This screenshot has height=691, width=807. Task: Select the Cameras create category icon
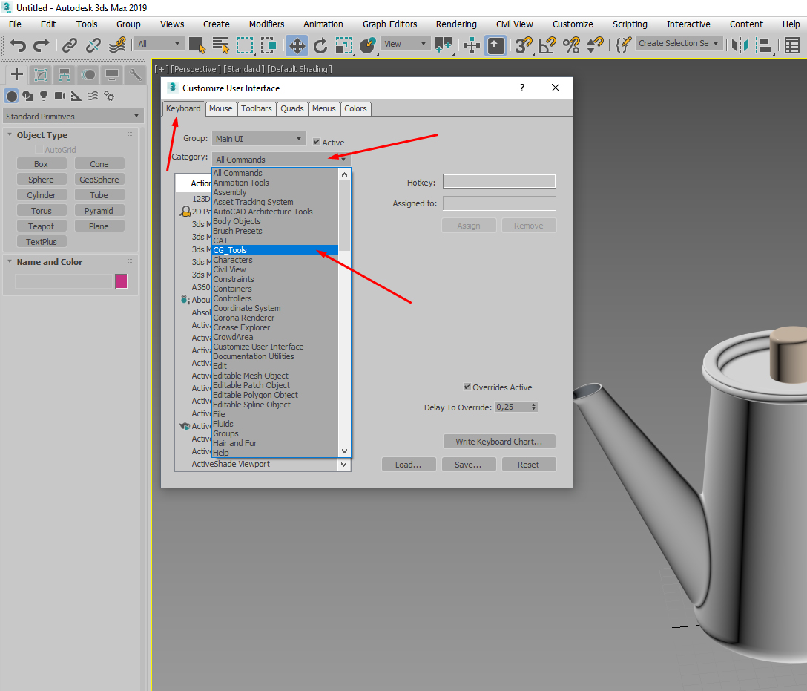point(60,96)
